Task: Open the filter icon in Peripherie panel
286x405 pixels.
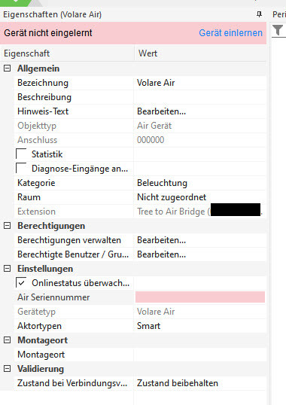Action: [x=278, y=30]
